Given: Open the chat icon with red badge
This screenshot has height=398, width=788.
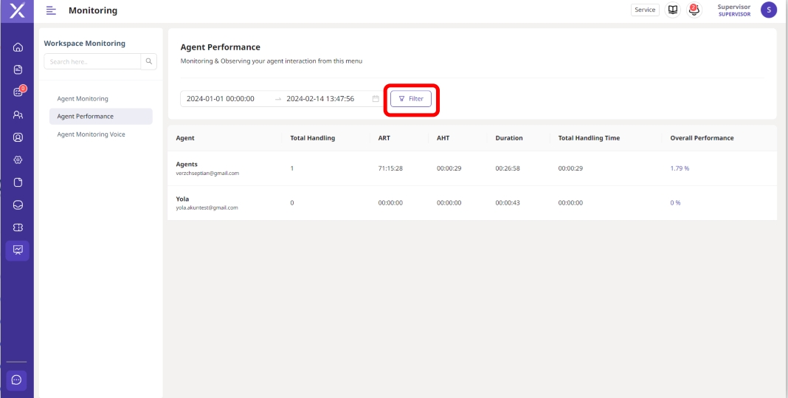Looking at the screenshot, I should [x=17, y=92].
